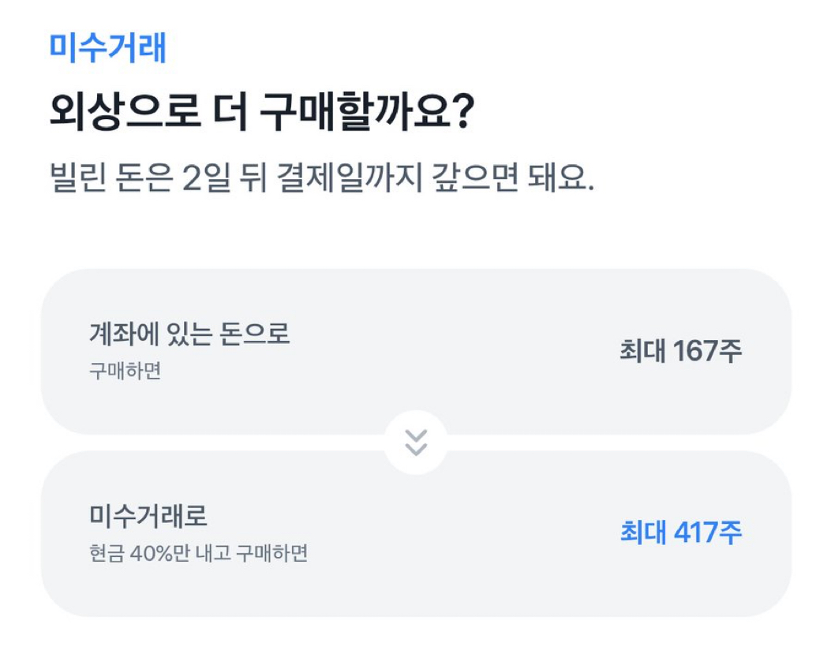Tap the 최대 167주 amount
The height and width of the screenshot is (654, 831).
tap(680, 352)
